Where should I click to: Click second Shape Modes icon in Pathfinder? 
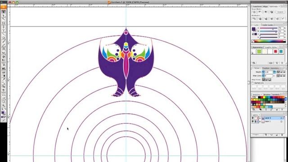tap(260, 12)
